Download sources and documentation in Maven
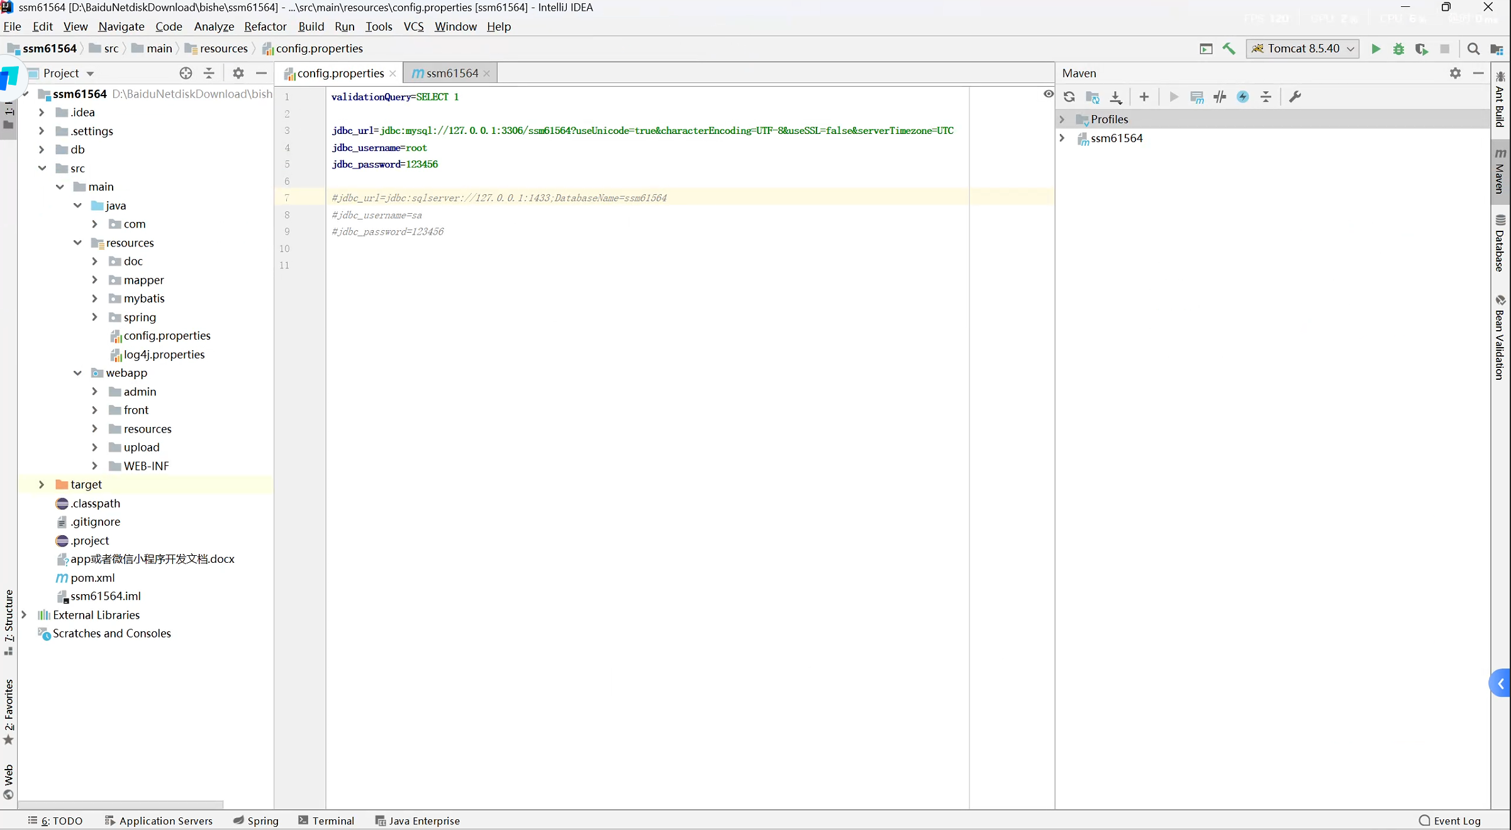This screenshot has width=1511, height=830. [x=1115, y=97]
